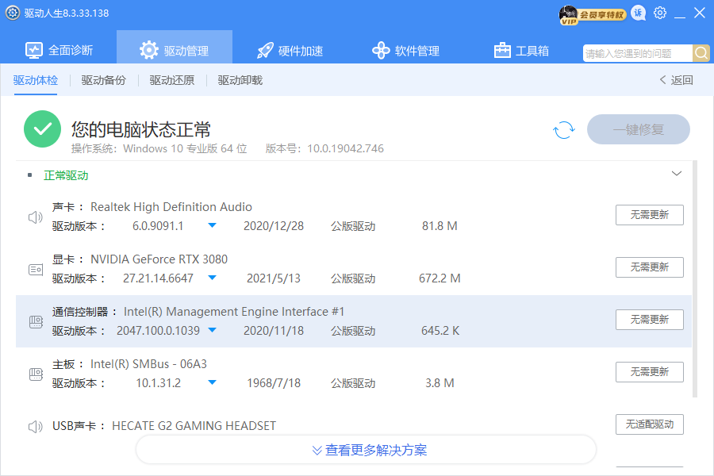
Task: Click NVIDIA GeForce RTX 3080 name
Action: (x=159, y=259)
